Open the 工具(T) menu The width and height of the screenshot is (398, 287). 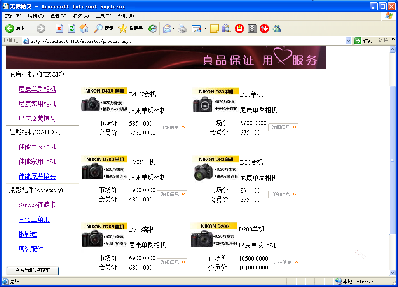pyautogui.click(x=103, y=16)
